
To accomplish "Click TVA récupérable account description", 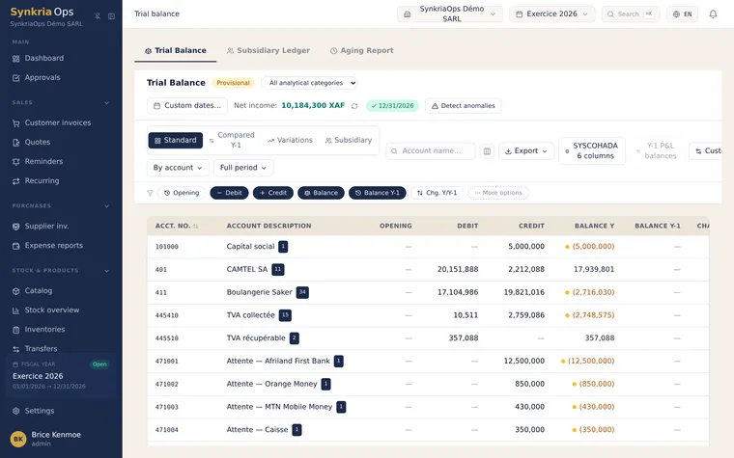I will point(256,337).
